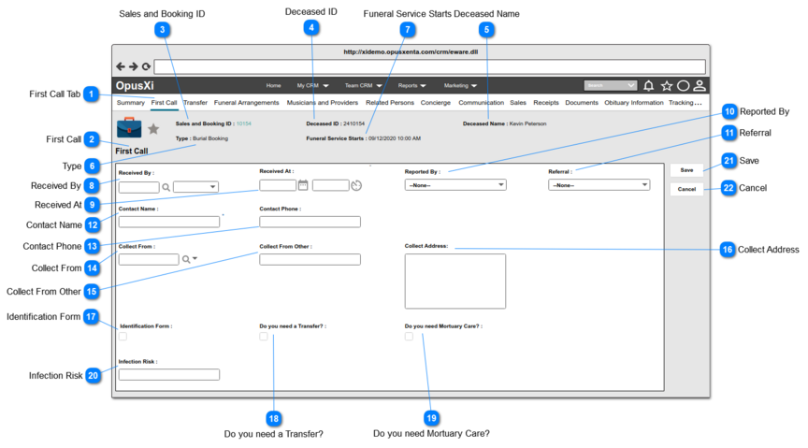Screen dimensions: 808x448
Task: Click Received By search magnifier
Action: 166,188
